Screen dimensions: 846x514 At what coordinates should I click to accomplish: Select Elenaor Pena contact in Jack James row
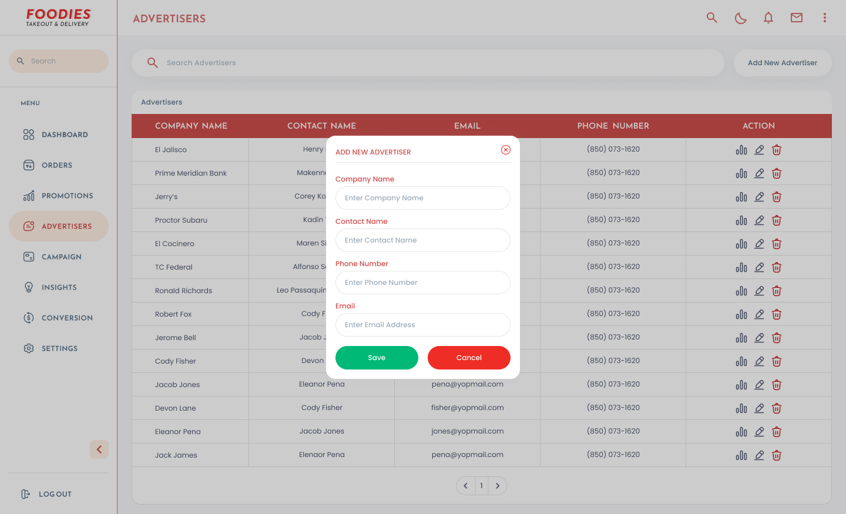click(x=322, y=455)
